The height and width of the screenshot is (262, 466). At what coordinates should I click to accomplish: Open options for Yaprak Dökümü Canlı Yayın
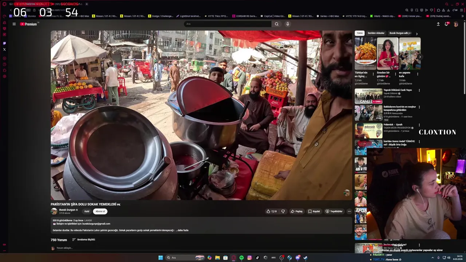[419, 91]
